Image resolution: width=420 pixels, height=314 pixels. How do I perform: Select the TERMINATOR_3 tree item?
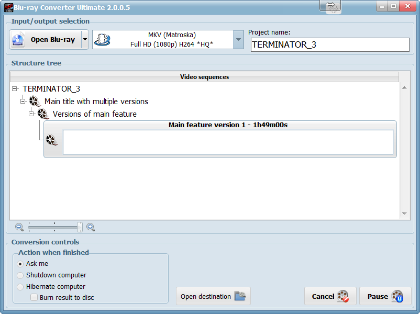(51, 88)
